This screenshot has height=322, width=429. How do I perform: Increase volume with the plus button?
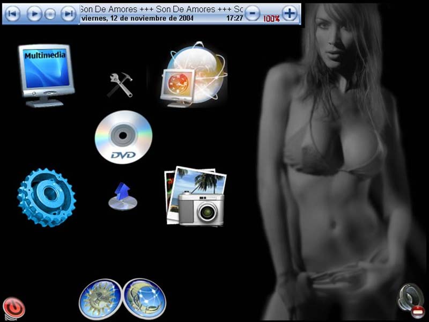click(x=290, y=13)
